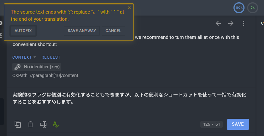Open the list panel icon in left sidebar
Screen dimensions: 264x136
[1, 35]
